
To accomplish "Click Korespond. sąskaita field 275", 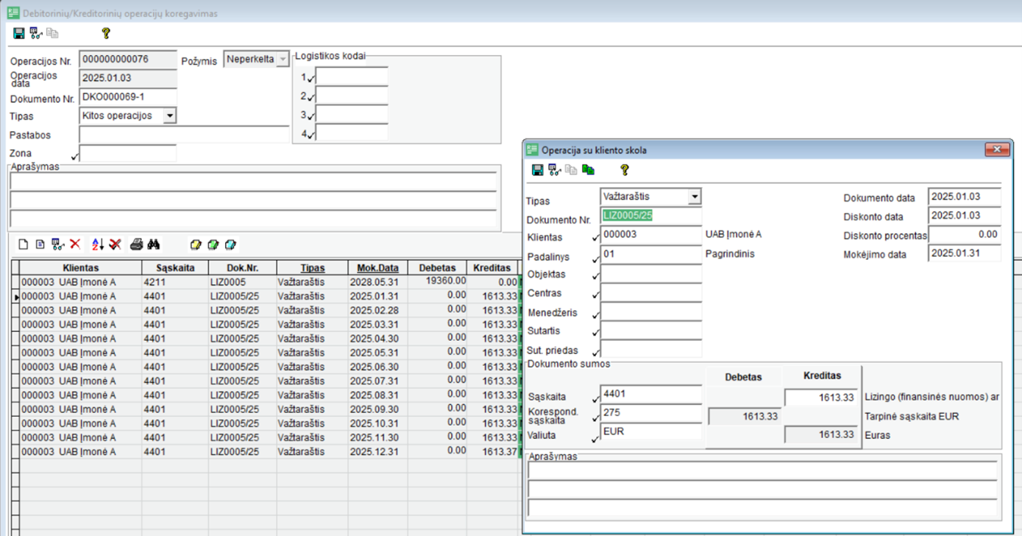I will tap(650, 413).
